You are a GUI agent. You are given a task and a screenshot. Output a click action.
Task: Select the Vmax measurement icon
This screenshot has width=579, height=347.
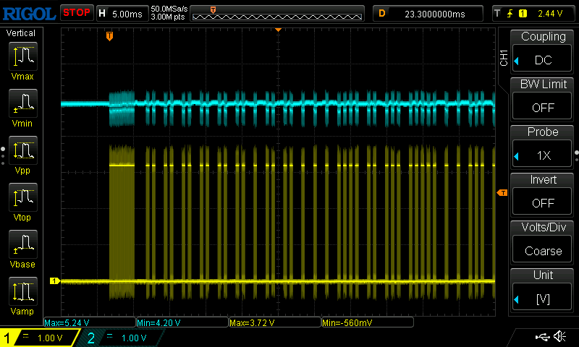(x=23, y=56)
